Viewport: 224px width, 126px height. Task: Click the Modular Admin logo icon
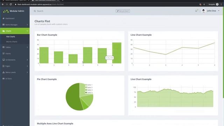click(x=6, y=11)
